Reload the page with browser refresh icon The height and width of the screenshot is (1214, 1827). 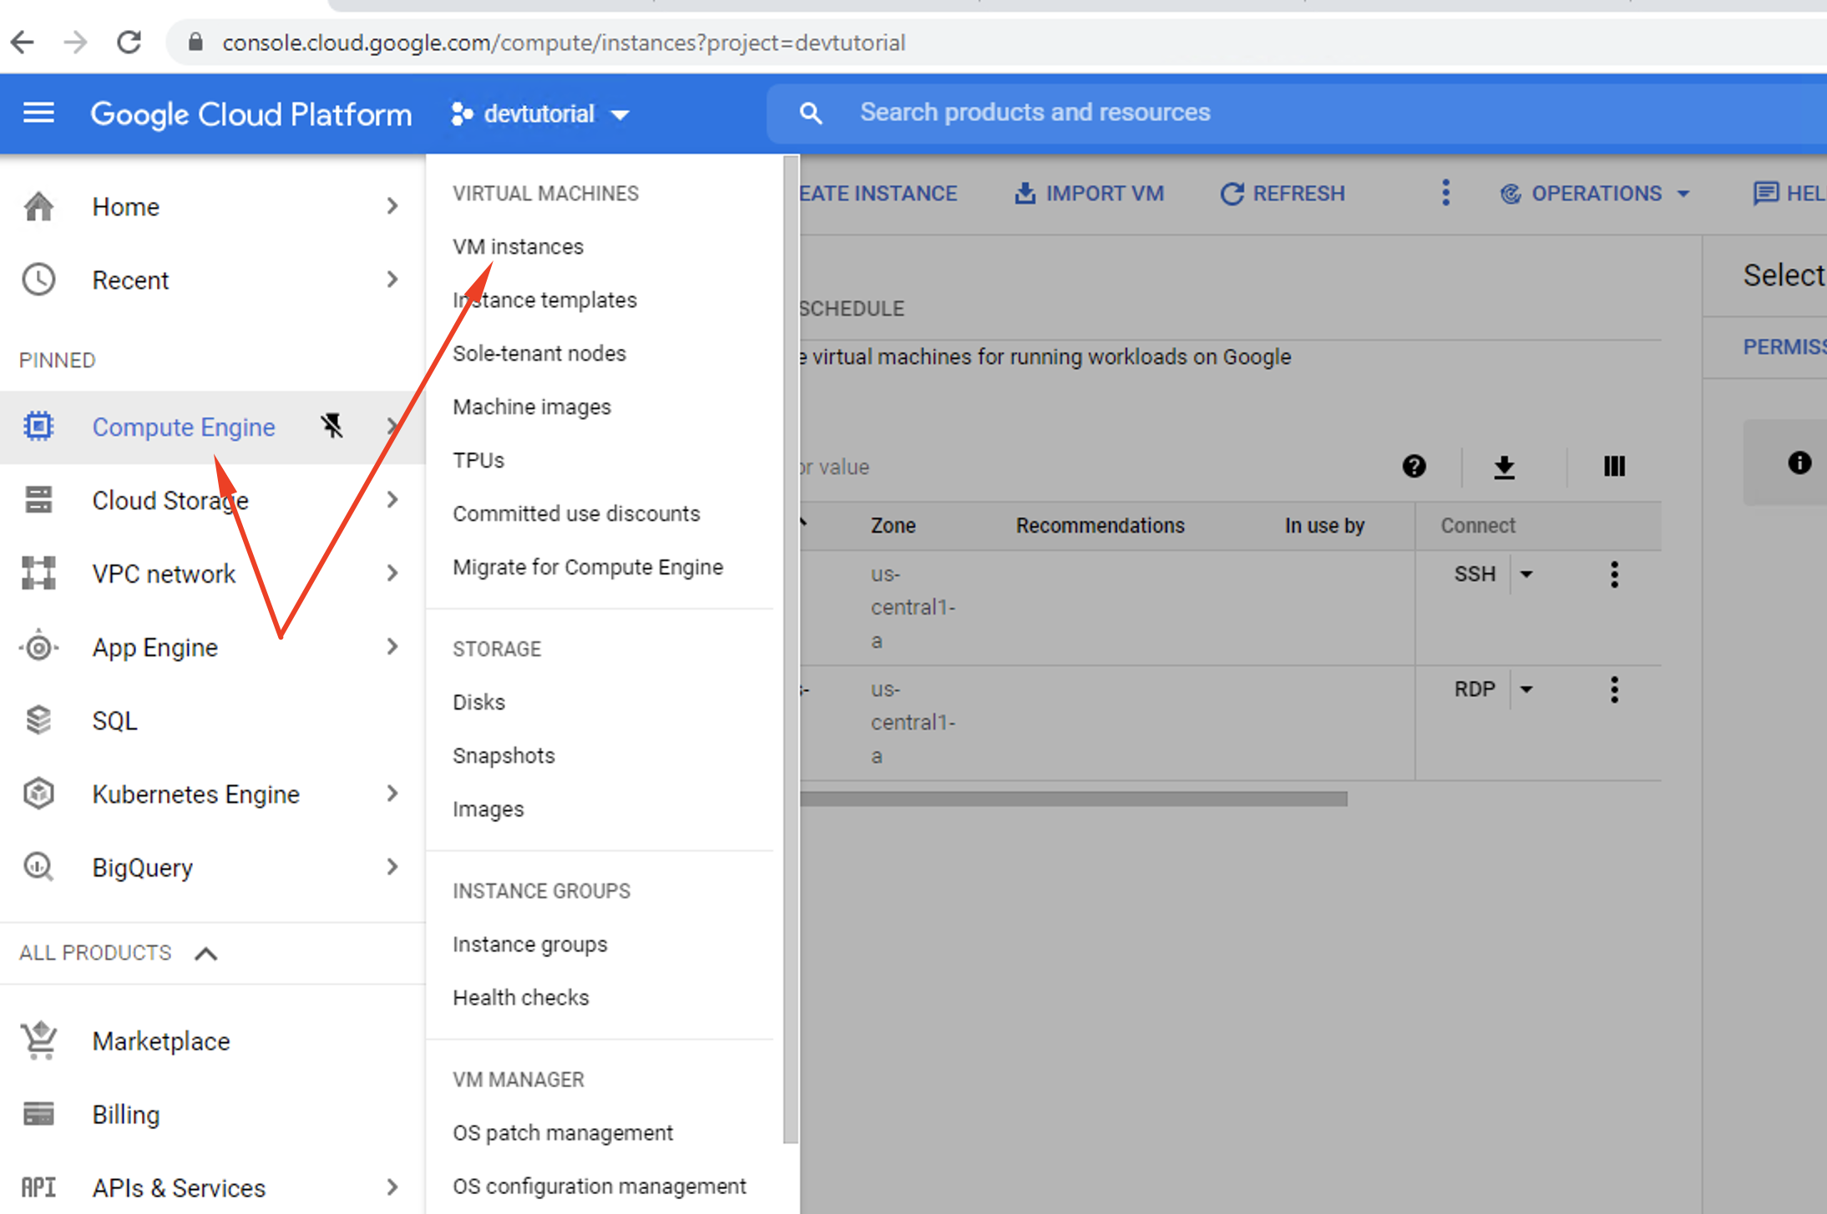point(129,42)
